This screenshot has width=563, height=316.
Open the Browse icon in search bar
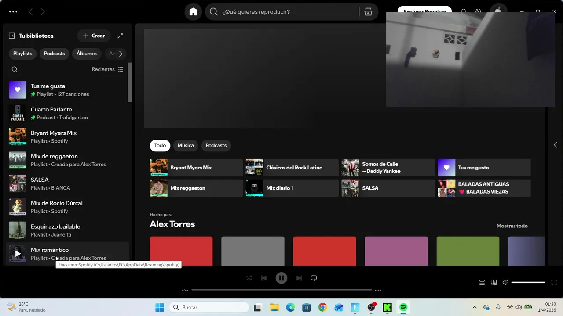coord(368,12)
